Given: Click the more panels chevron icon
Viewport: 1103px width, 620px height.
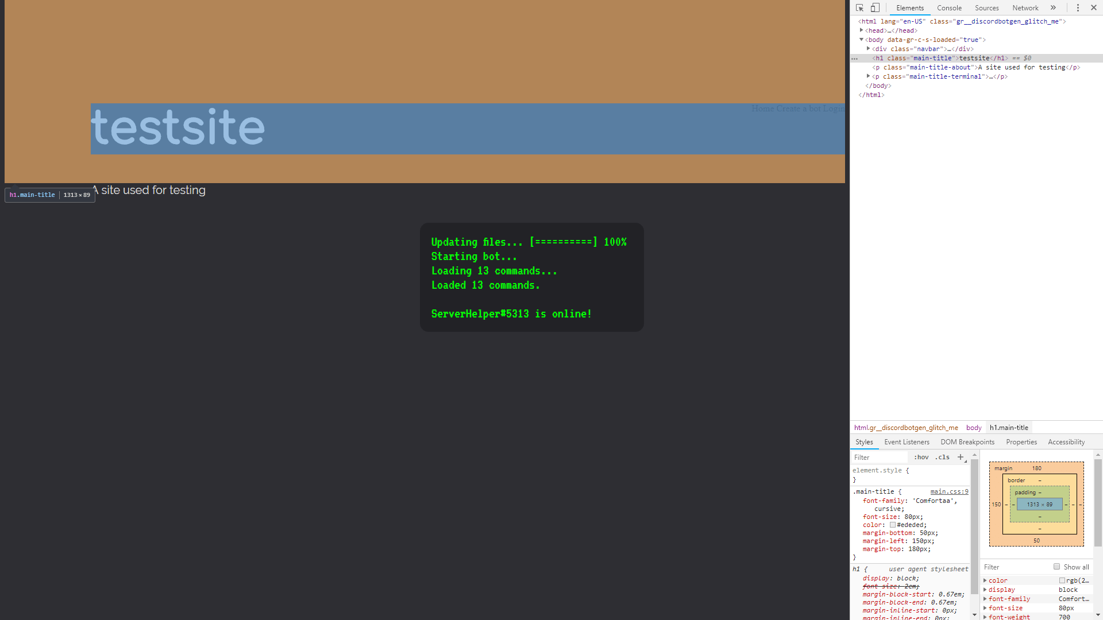Looking at the screenshot, I should pos(1054,7).
